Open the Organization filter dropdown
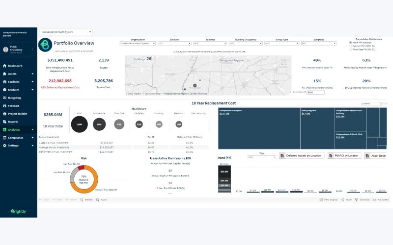393x245 pixels. coord(138,44)
